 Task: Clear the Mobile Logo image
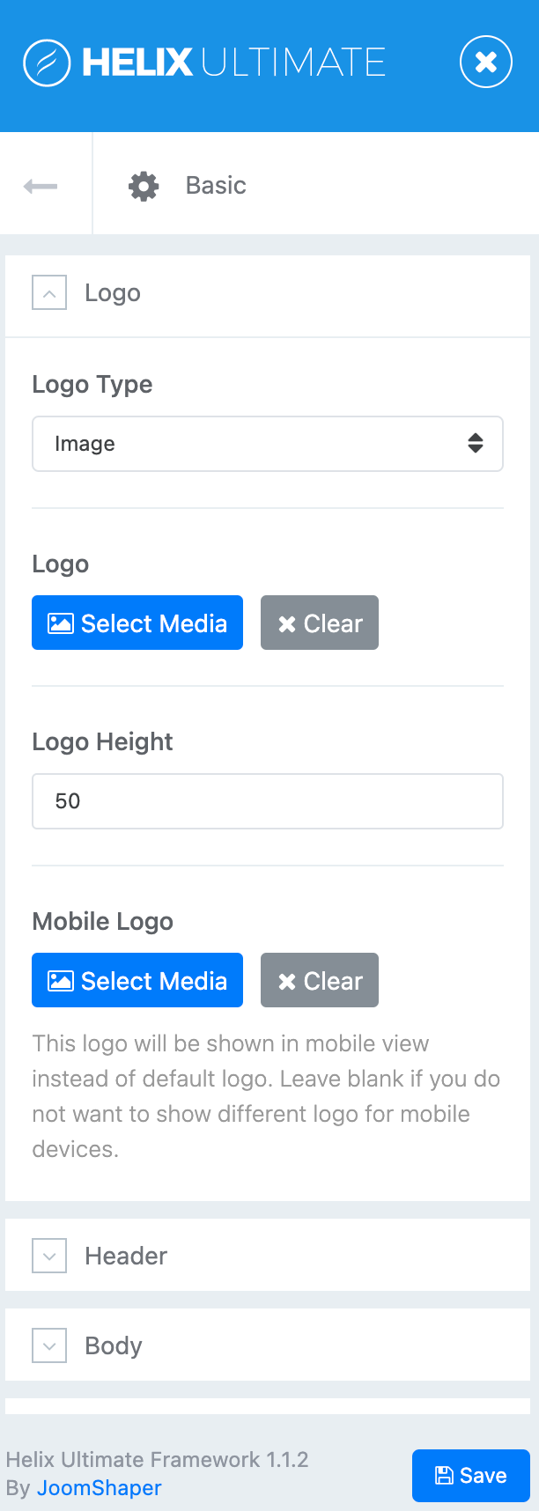pyautogui.click(x=319, y=981)
